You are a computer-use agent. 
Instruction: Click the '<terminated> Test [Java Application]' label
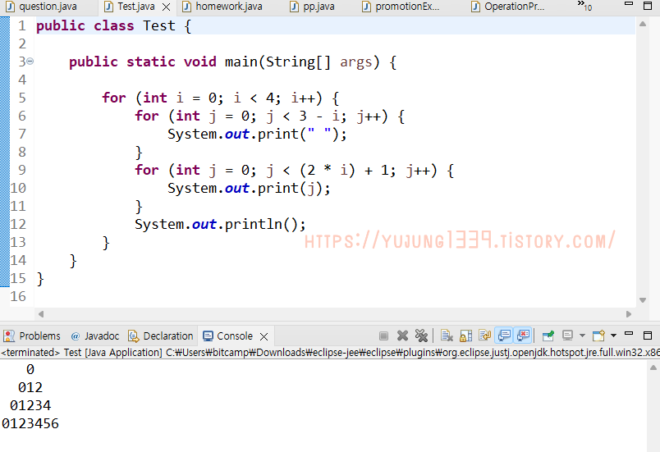click(x=81, y=353)
